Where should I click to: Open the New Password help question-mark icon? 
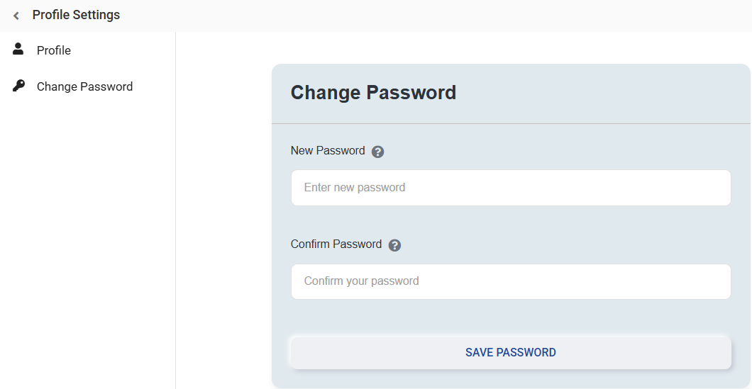[378, 152]
